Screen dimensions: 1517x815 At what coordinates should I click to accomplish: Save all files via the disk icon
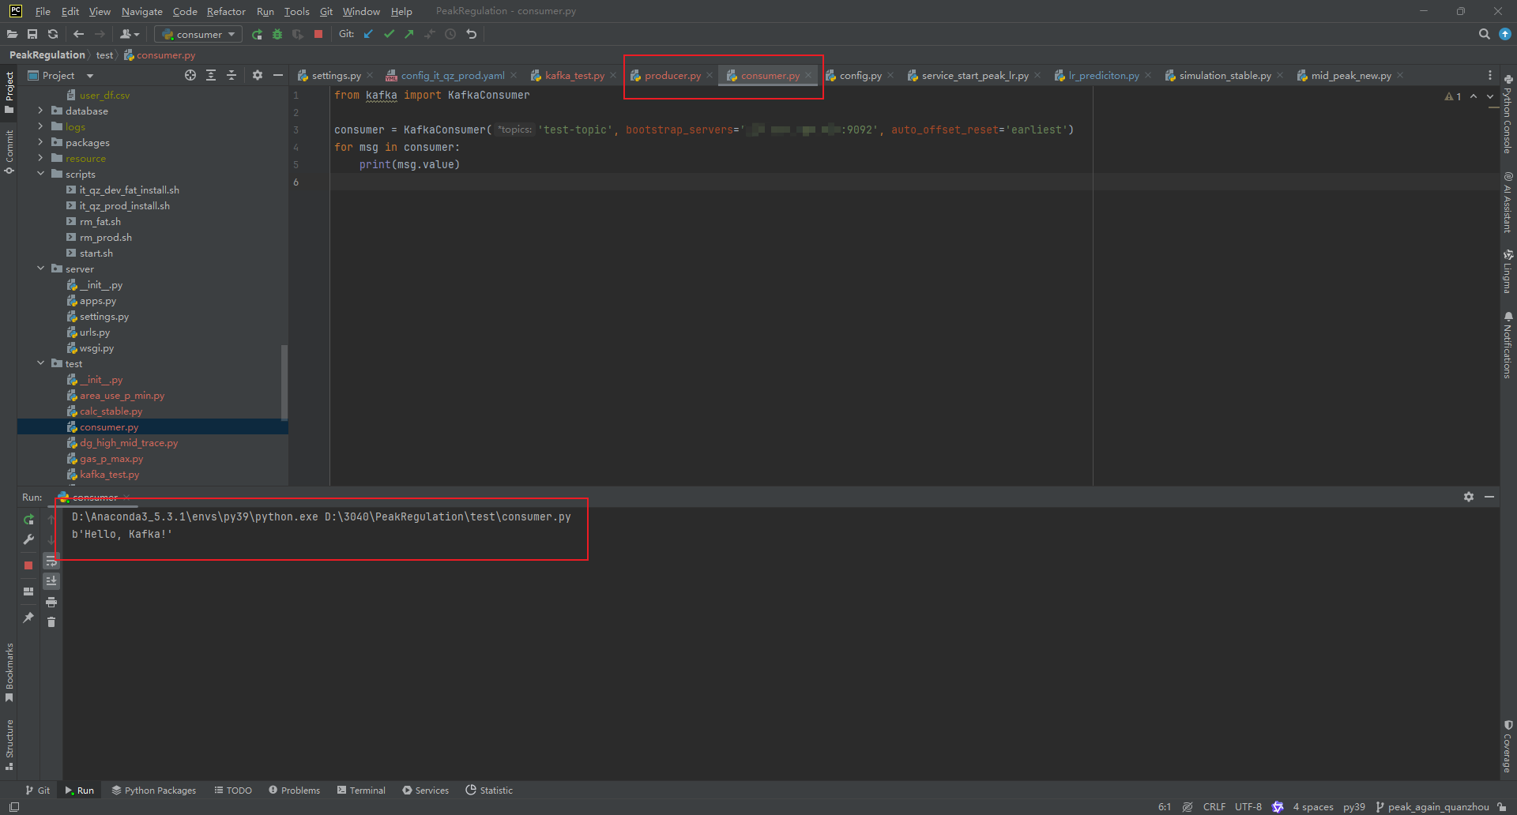tap(32, 34)
